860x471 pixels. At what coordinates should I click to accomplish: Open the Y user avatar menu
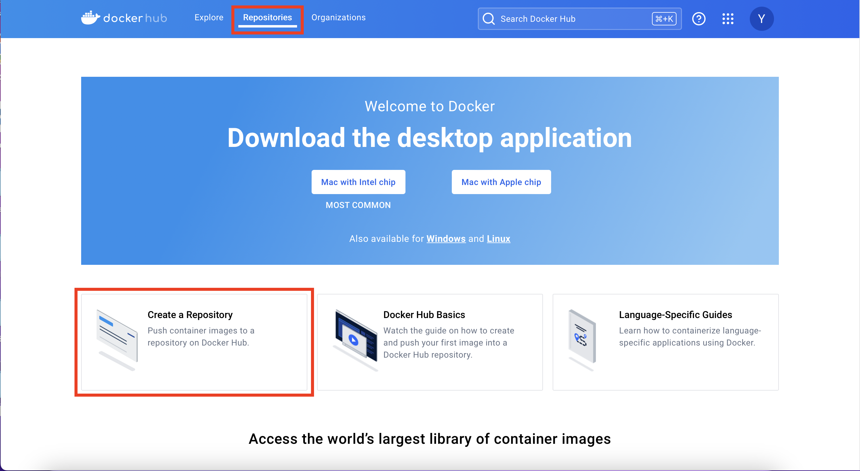(761, 19)
